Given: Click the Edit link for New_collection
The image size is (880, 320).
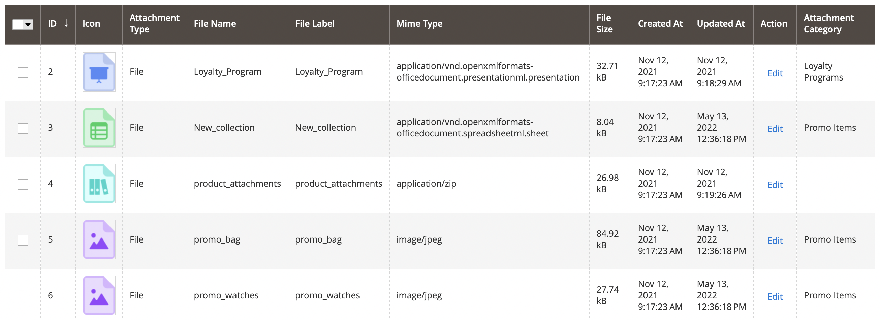Looking at the screenshot, I should point(775,129).
